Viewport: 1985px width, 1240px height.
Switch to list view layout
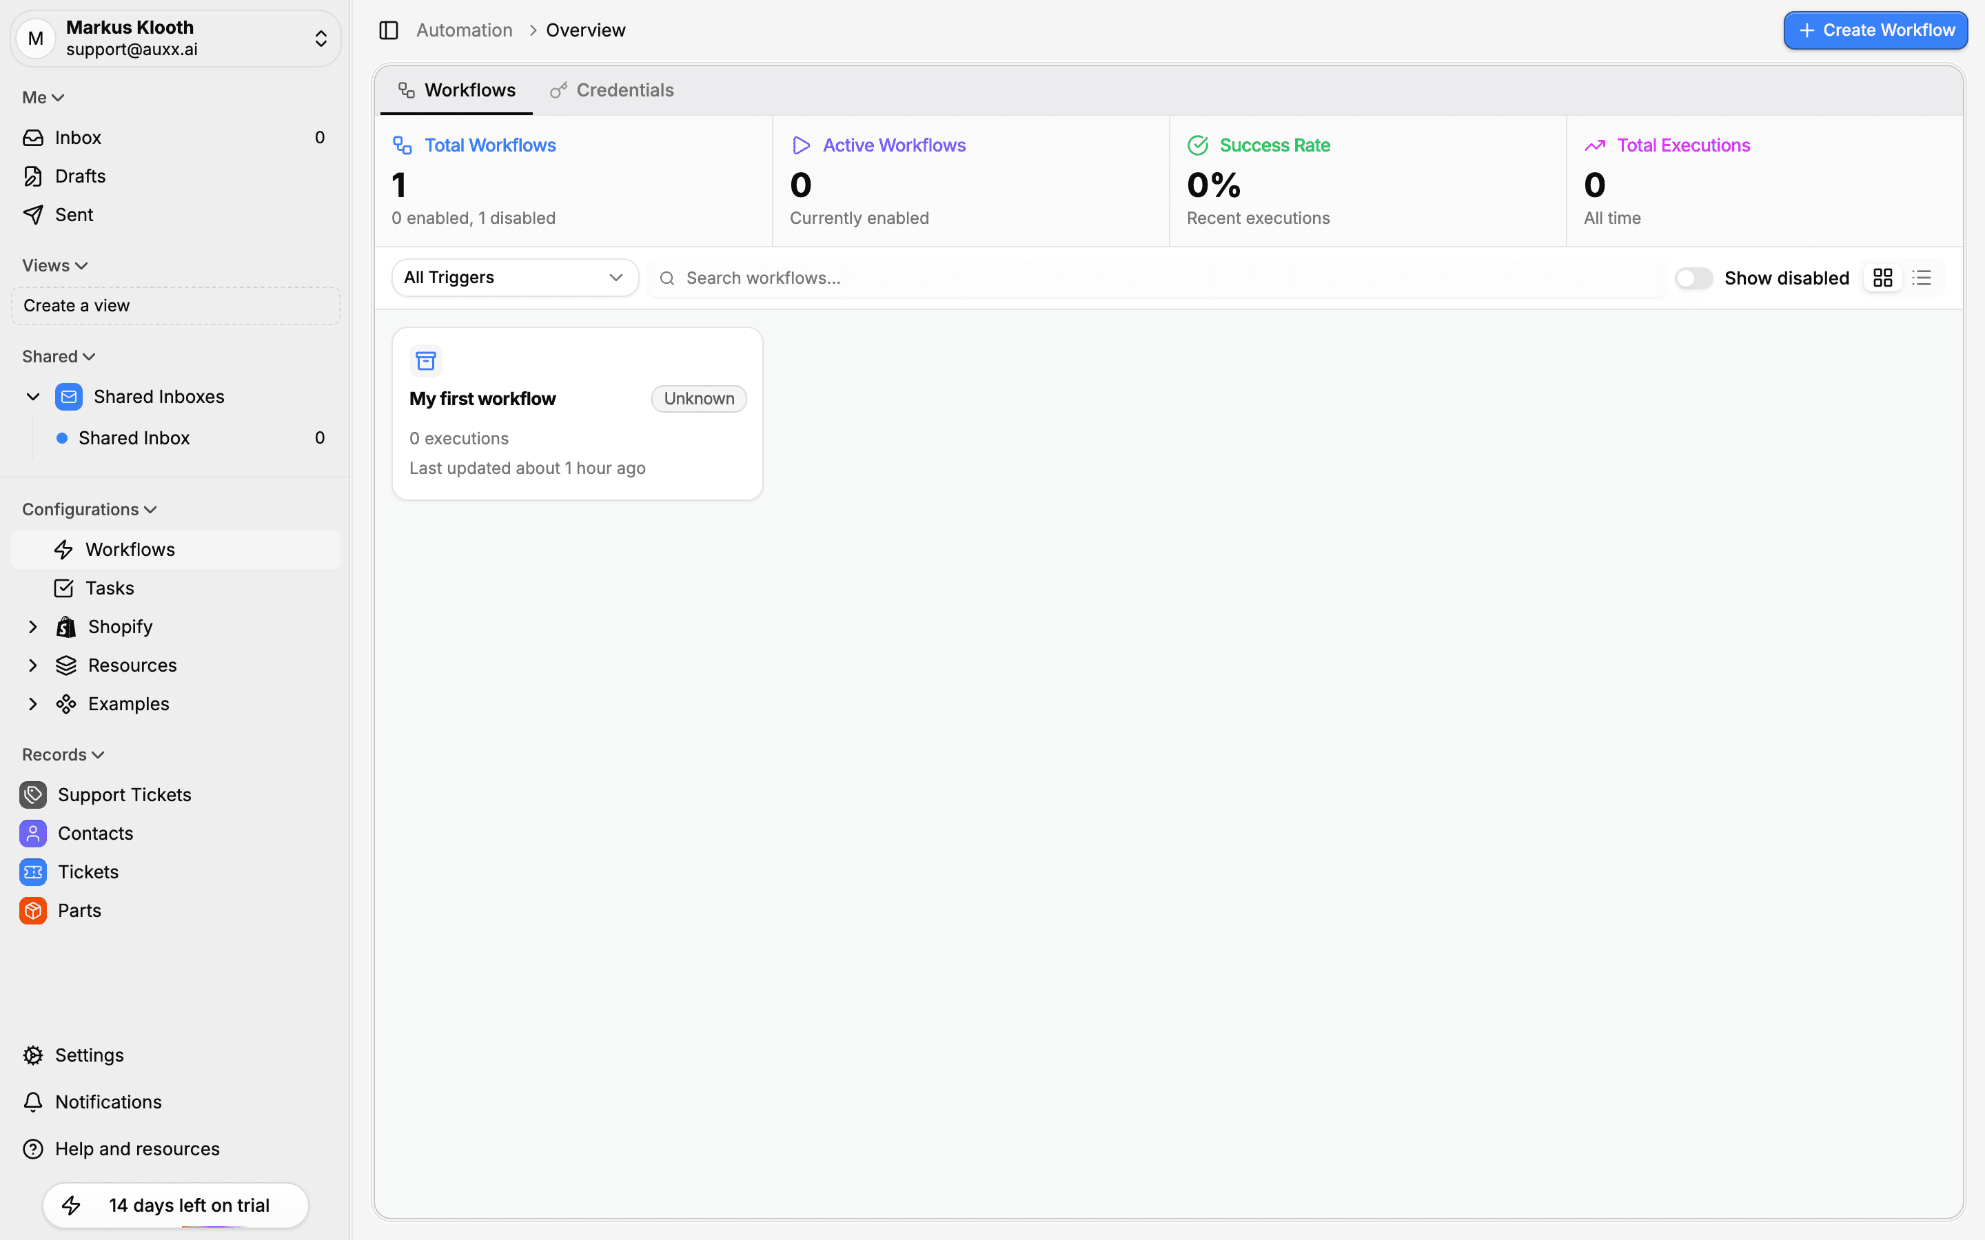(1922, 278)
